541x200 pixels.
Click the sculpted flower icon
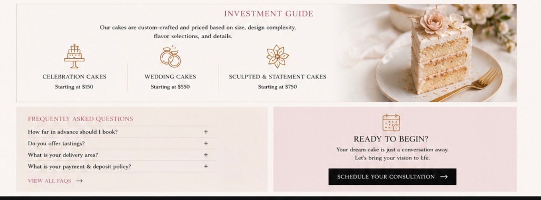click(x=278, y=57)
